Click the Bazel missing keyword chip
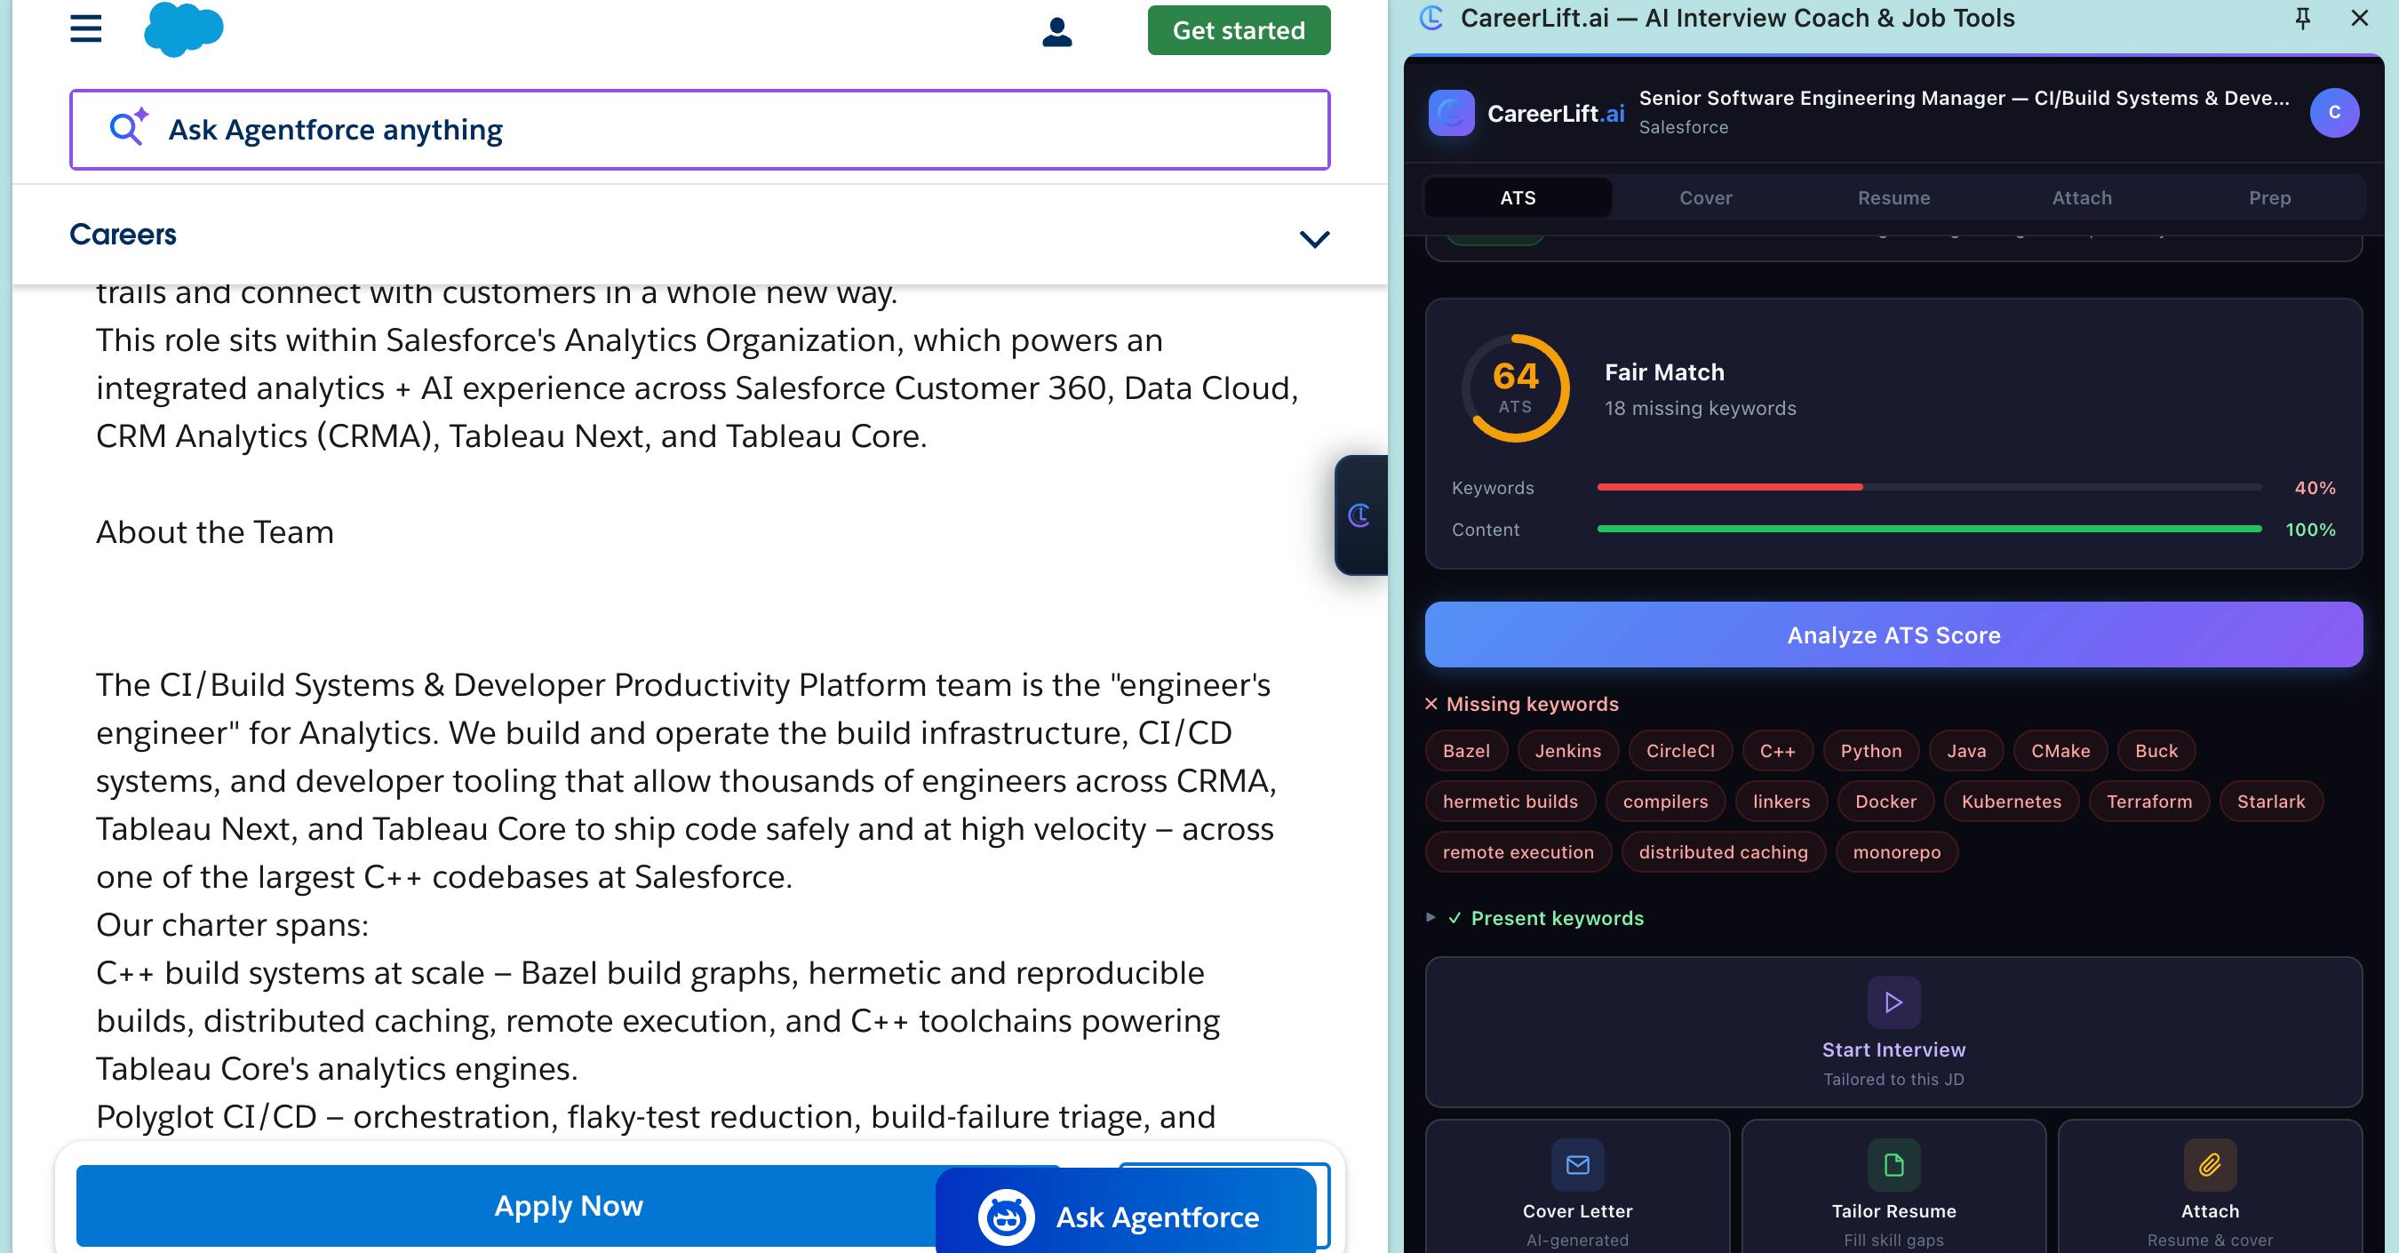This screenshot has width=2399, height=1253. click(x=1466, y=751)
